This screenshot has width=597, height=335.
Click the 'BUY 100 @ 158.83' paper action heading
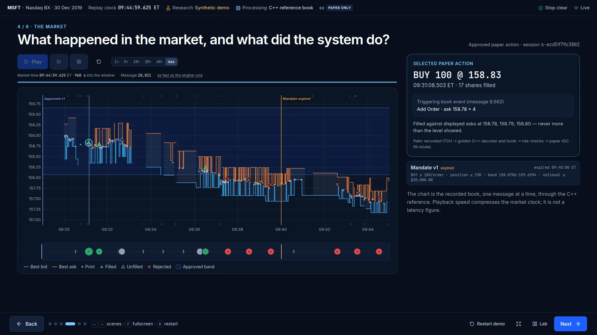pyautogui.click(x=457, y=75)
